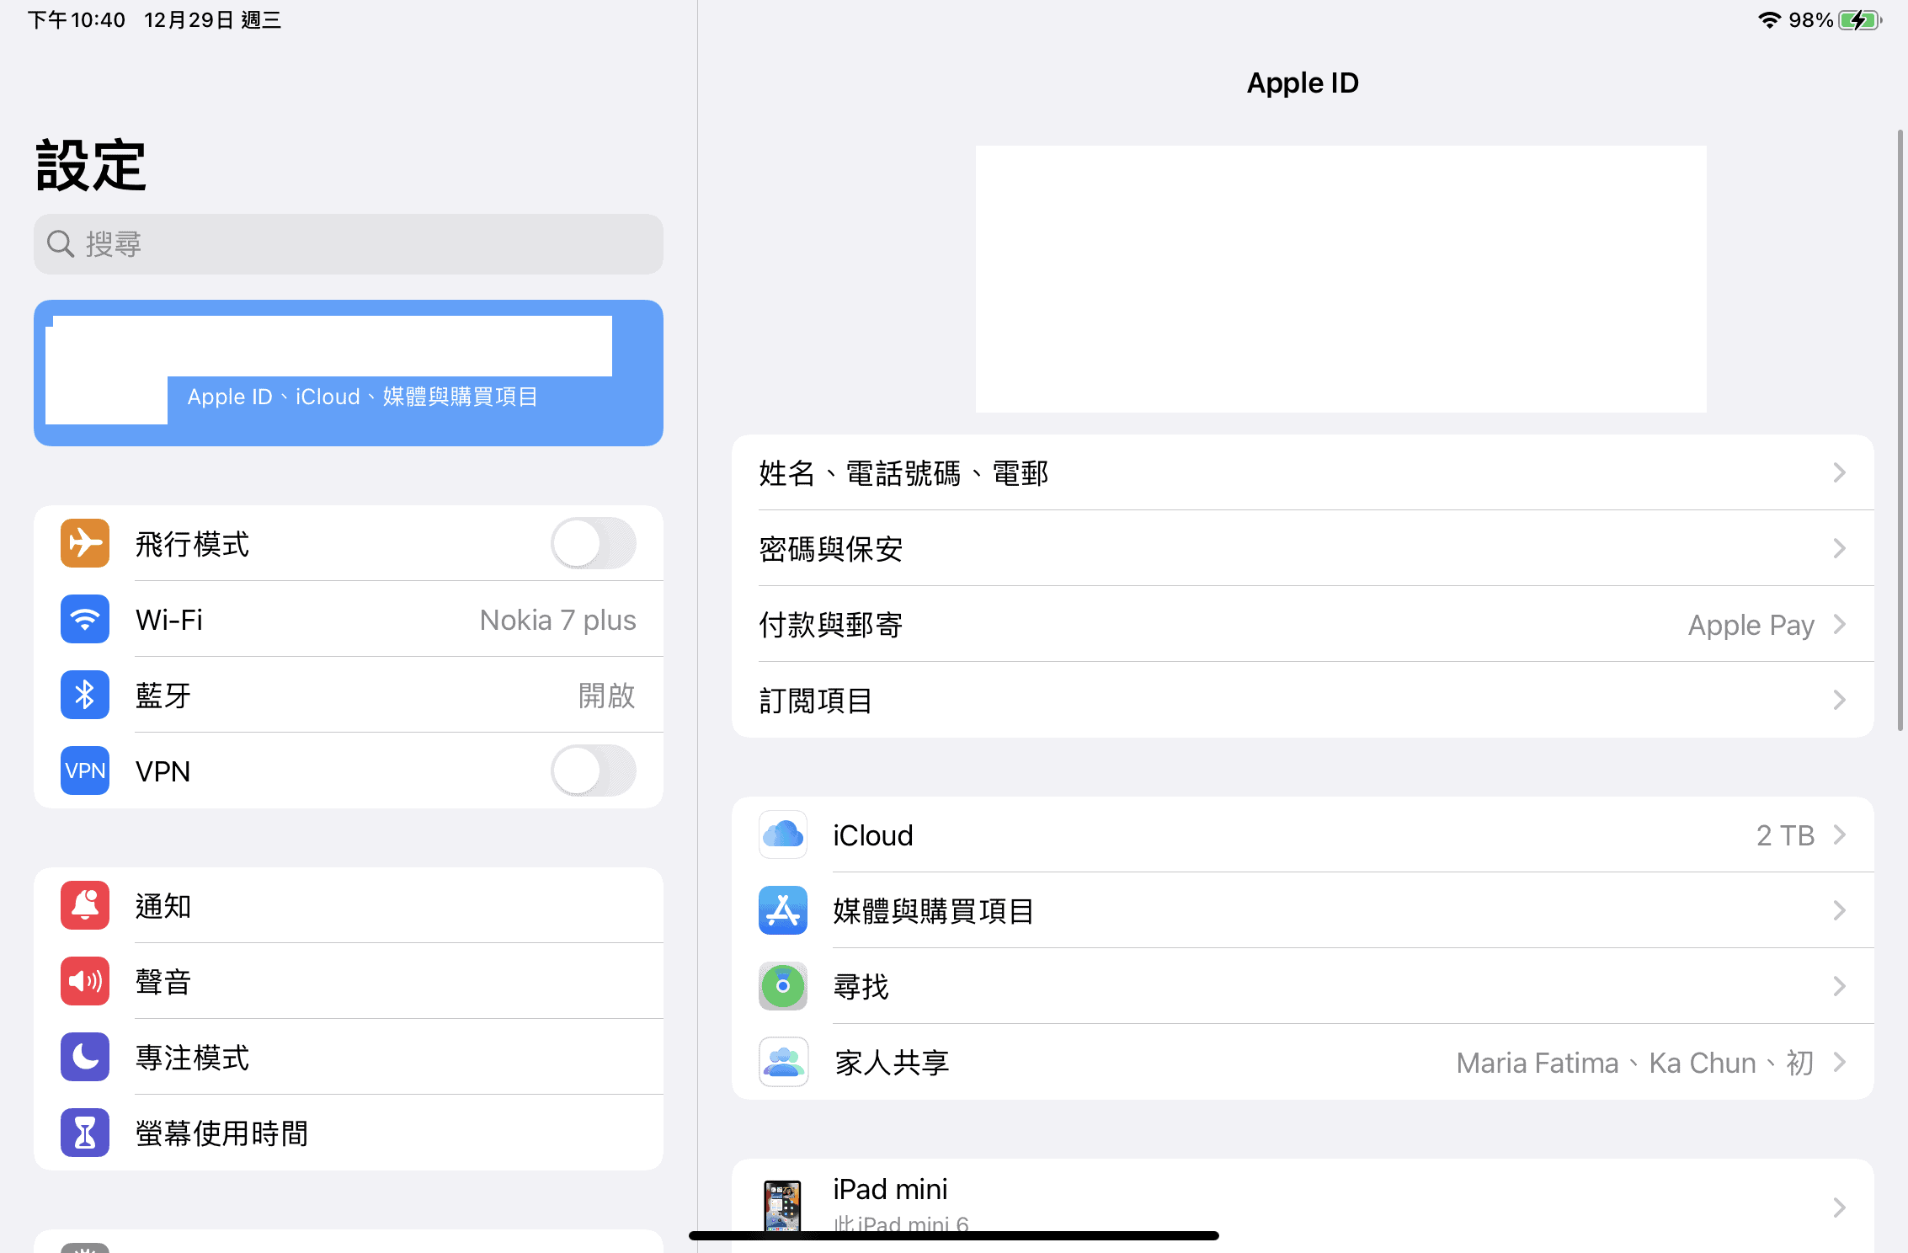Tap the chevron on iPad mini row
1908x1253 pixels.
(1840, 1208)
